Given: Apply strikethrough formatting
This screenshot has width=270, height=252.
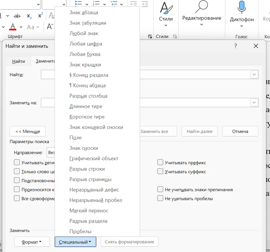Looking at the screenshot, I should point(17,16).
